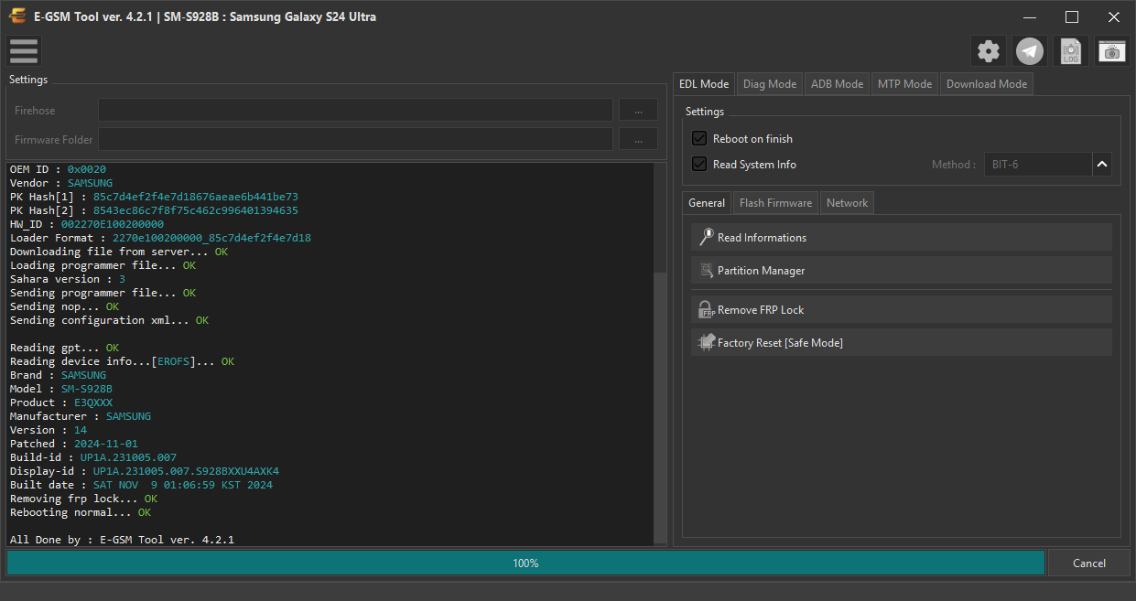This screenshot has width=1136, height=601.
Task: Click the 100% progress bar
Action: [525, 563]
